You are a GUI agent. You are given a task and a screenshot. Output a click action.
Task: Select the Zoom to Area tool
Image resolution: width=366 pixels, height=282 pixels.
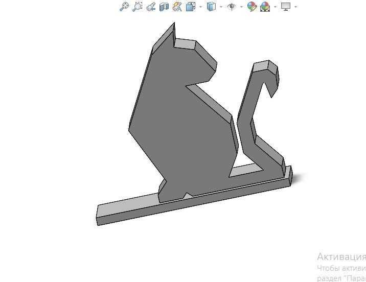coord(138,7)
